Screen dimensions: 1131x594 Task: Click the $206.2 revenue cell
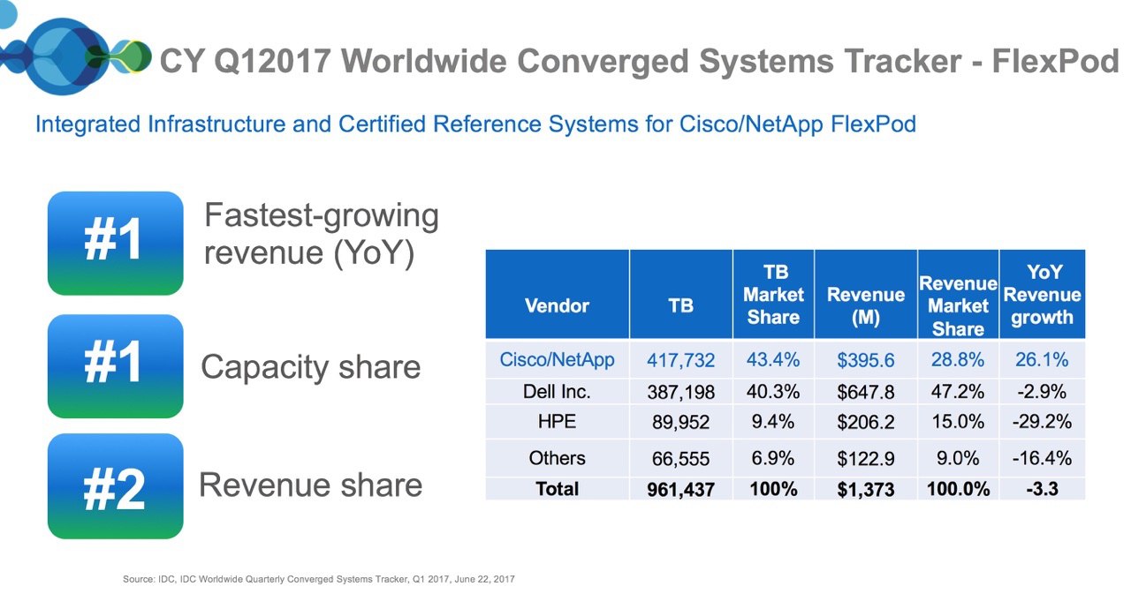tap(865, 422)
